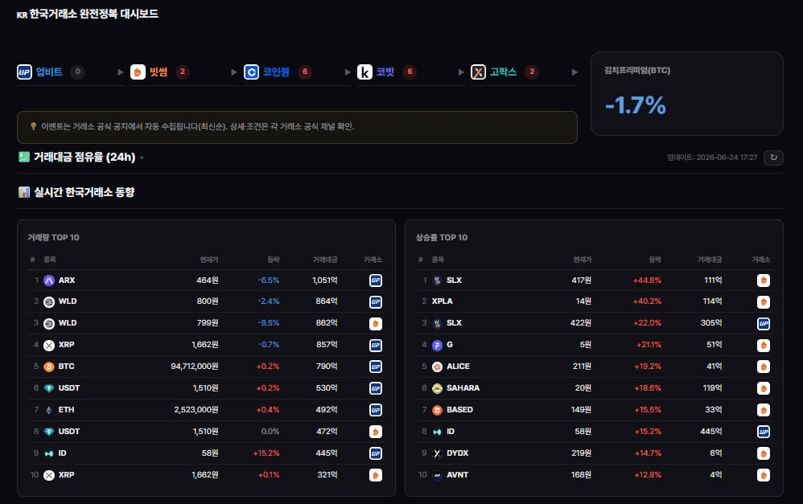Viewport: 803px width, 504px height.
Task: Click the GOPAX logo icon
Action: 478,72
